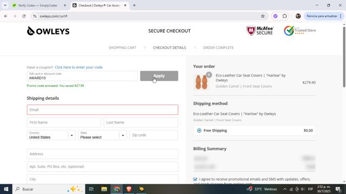The width and height of the screenshot is (346, 194).
Task: Show hidden system tray icons
Action: pyautogui.click(x=285, y=189)
